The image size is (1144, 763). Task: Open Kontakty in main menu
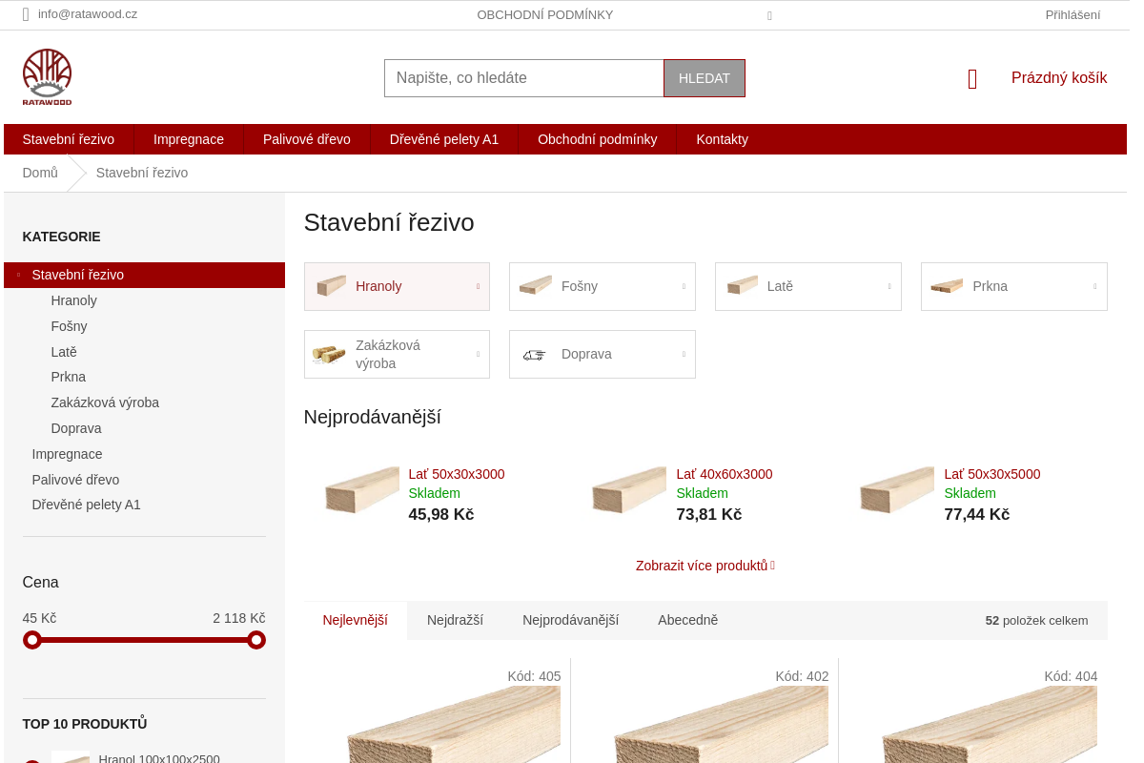click(x=723, y=139)
